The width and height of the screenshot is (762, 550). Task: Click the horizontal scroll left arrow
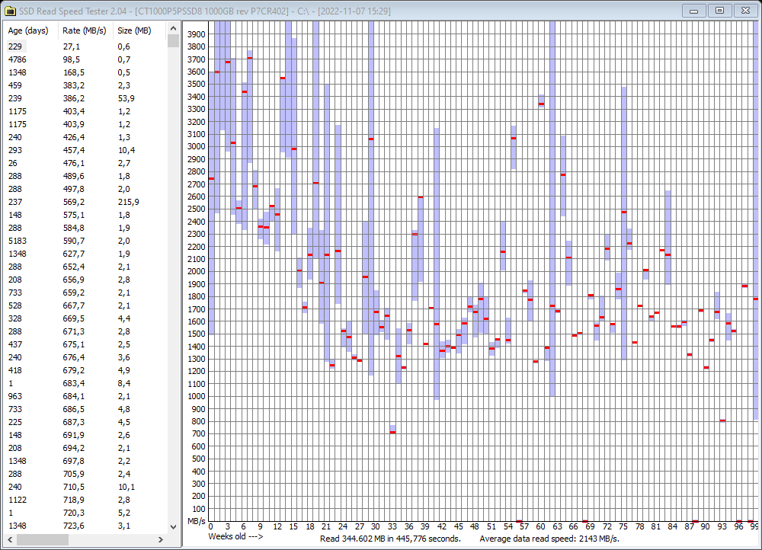point(10,539)
